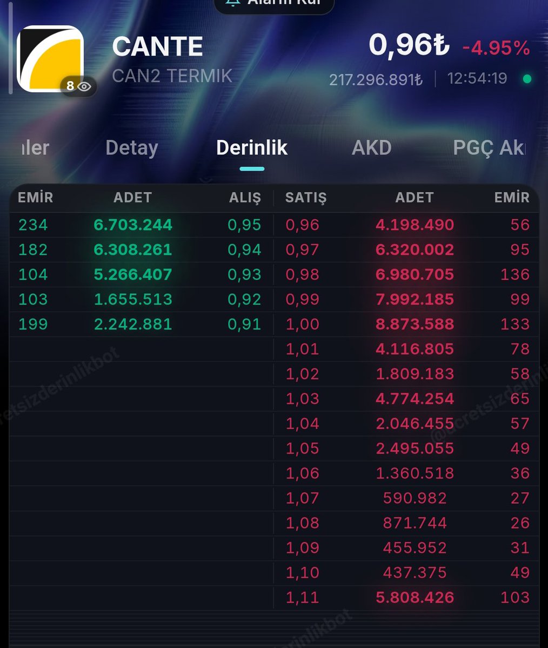Select sell quantity 871.744
Screen dimensions: 548x648
[415, 523]
